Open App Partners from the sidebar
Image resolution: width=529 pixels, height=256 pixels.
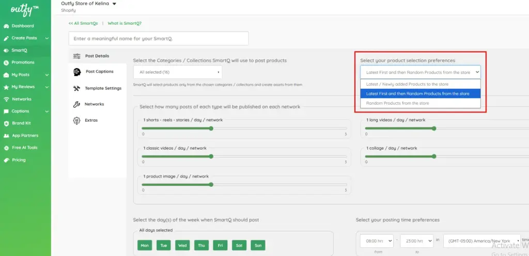click(x=25, y=135)
